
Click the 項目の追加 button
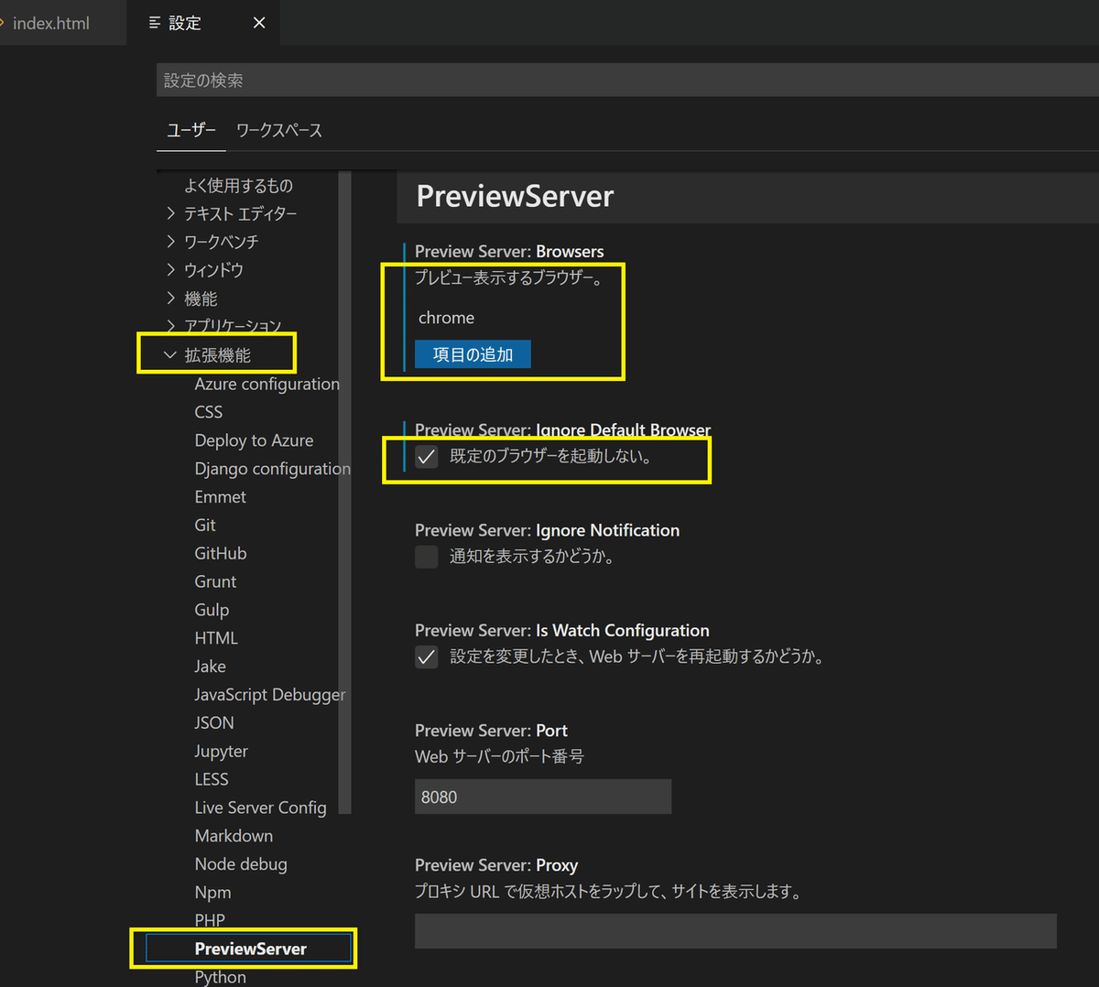click(x=473, y=354)
